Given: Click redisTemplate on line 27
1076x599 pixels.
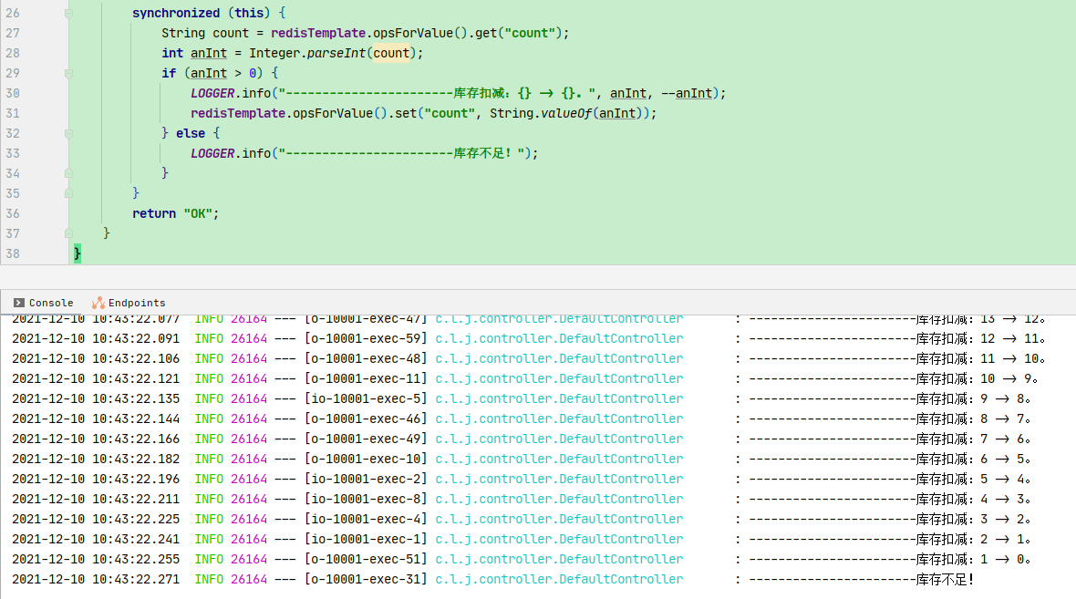Looking at the screenshot, I should [x=317, y=33].
